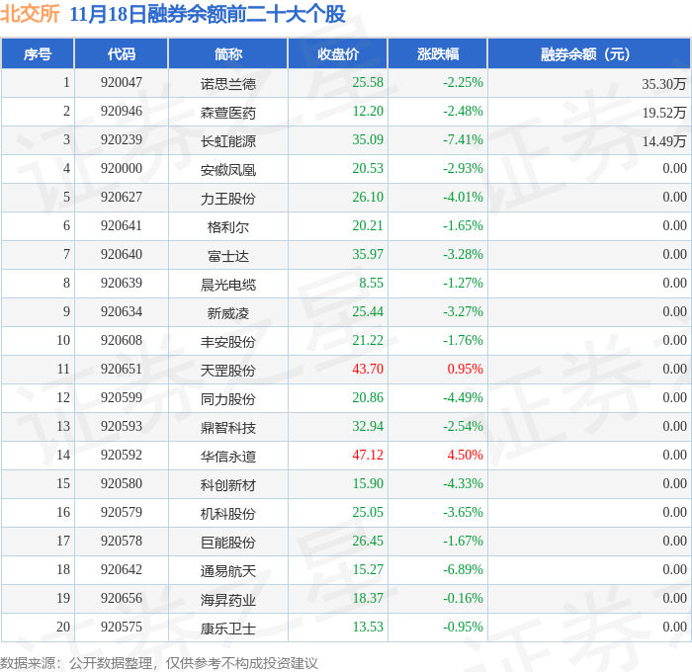Select stock name 华信永道
This screenshot has width=692, height=672.
[228, 457]
